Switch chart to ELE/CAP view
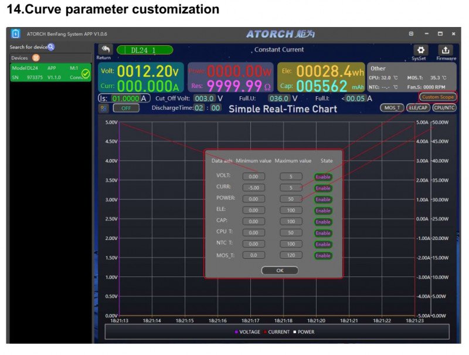Screen dimensions: 469x355 pyautogui.click(x=418, y=107)
